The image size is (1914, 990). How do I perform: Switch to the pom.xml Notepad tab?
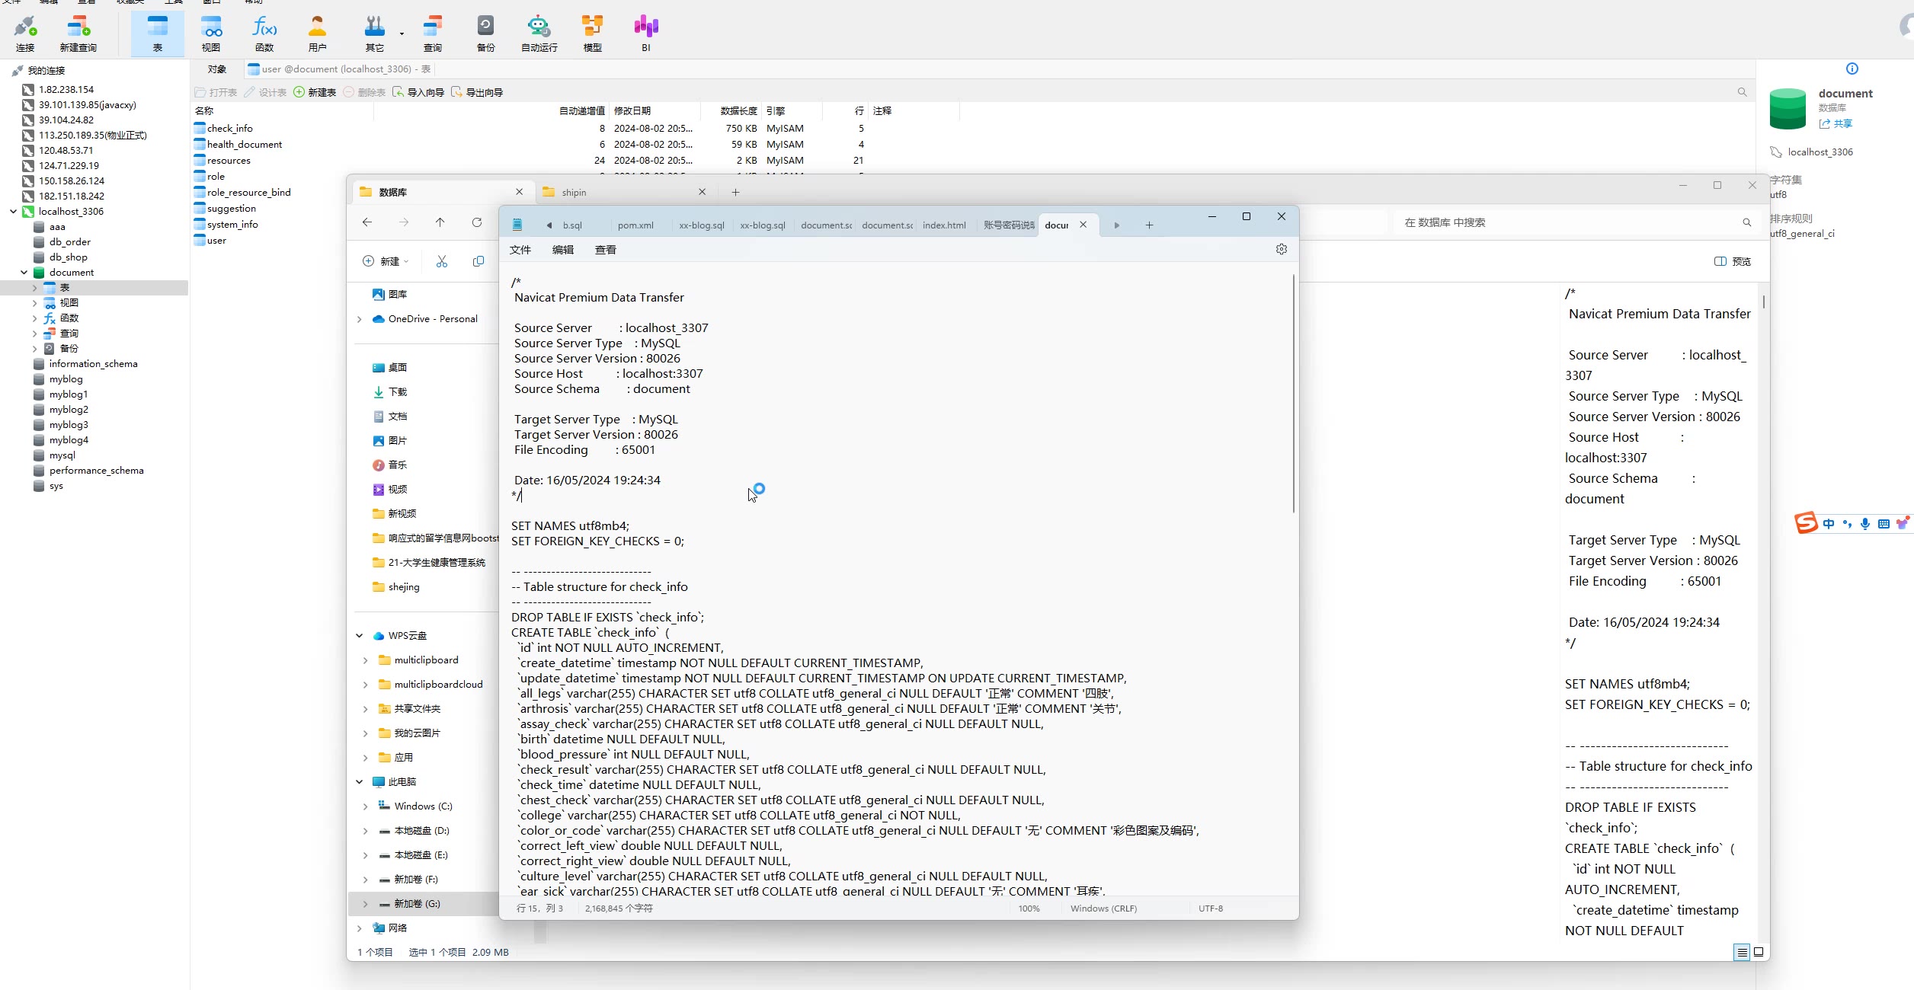click(x=635, y=225)
